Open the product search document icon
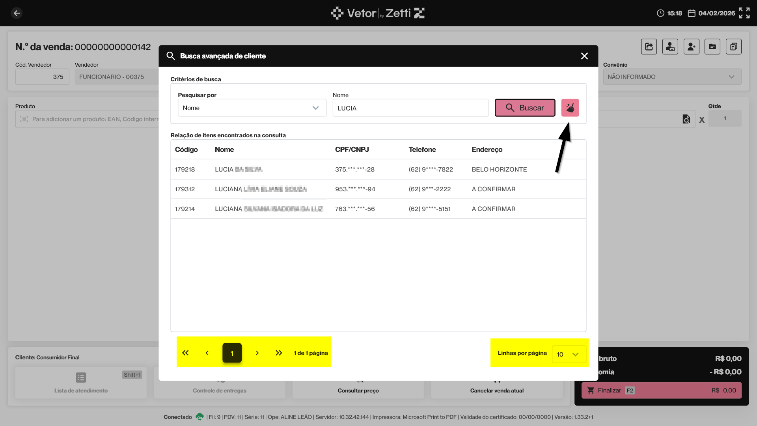This screenshot has width=757, height=426. 686,119
